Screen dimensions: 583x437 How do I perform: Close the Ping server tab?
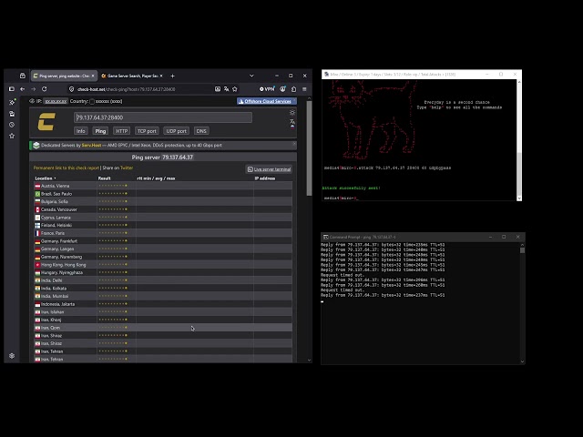(x=93, y=76)
